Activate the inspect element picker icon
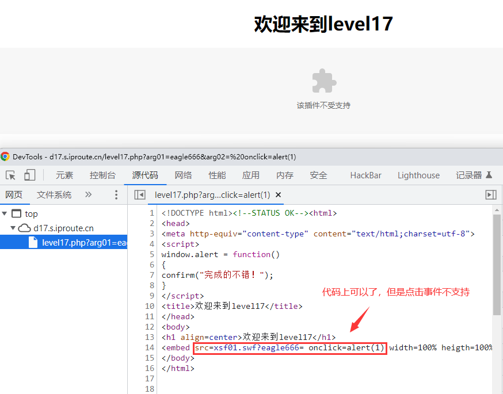 [x=10, y=175]
